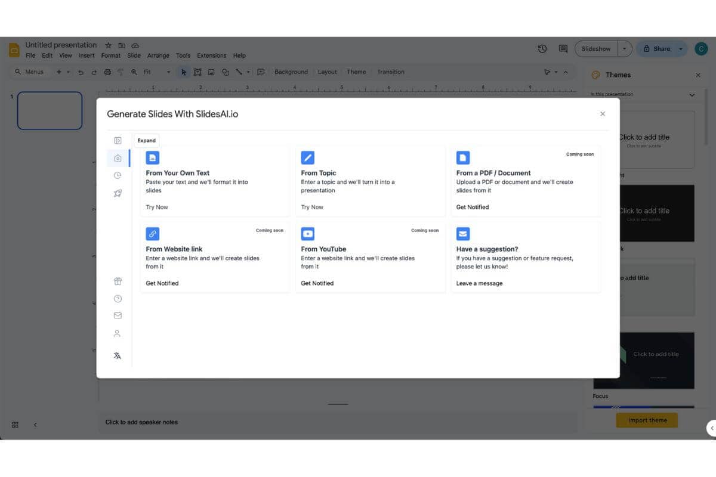Open the Slideshow options dropdown arrow
This screenshot has width=716, height=477.
625,49
